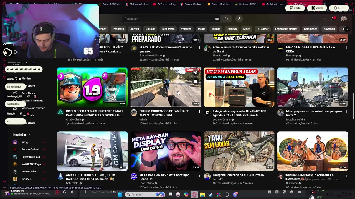Open the YouTube notifications bell
This screenshot has width=355, height=199.
[333, 19]
